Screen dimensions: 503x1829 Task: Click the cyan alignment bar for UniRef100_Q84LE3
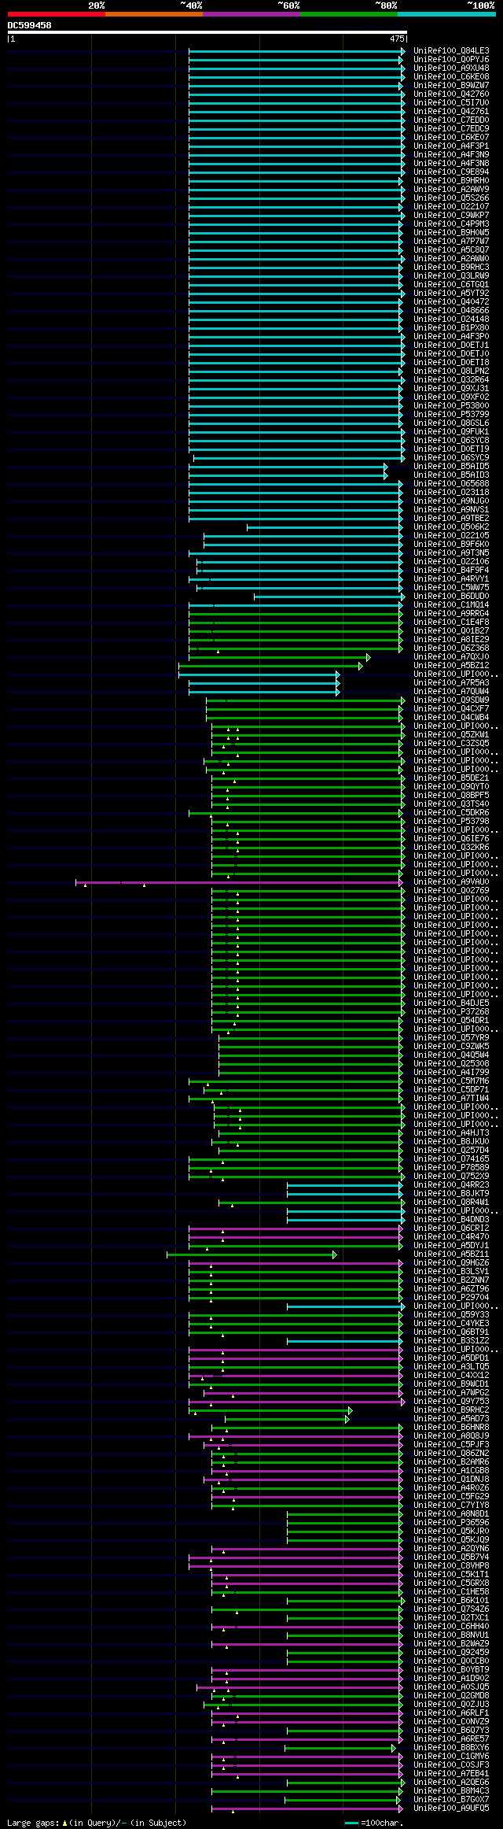pos(296,51)
